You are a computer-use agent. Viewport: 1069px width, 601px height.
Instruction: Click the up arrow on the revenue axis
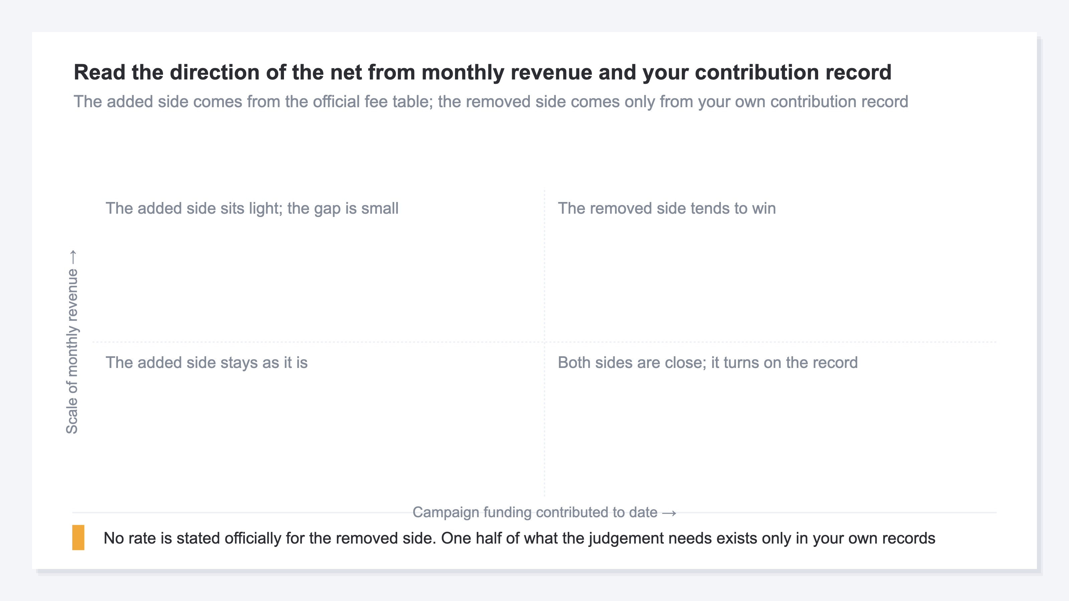click(x=72, y=257)
